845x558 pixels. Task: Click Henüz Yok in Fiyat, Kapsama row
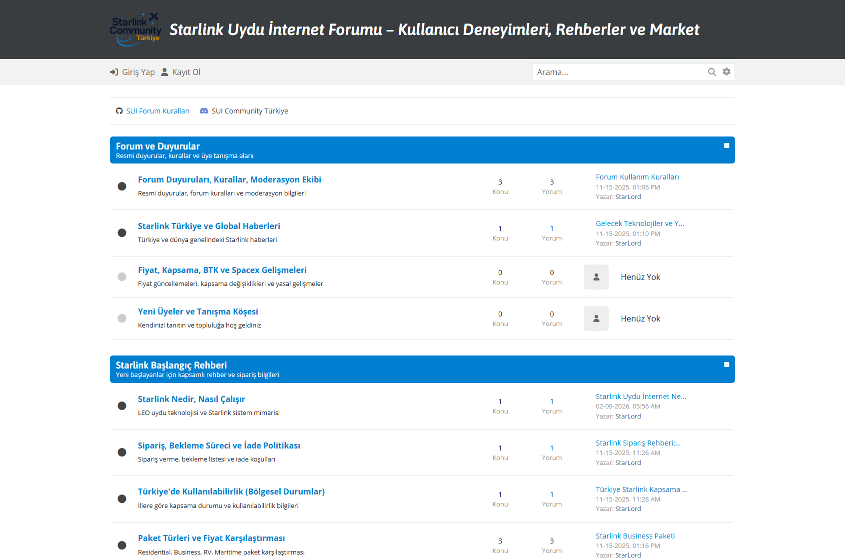[x=640, y=277]
